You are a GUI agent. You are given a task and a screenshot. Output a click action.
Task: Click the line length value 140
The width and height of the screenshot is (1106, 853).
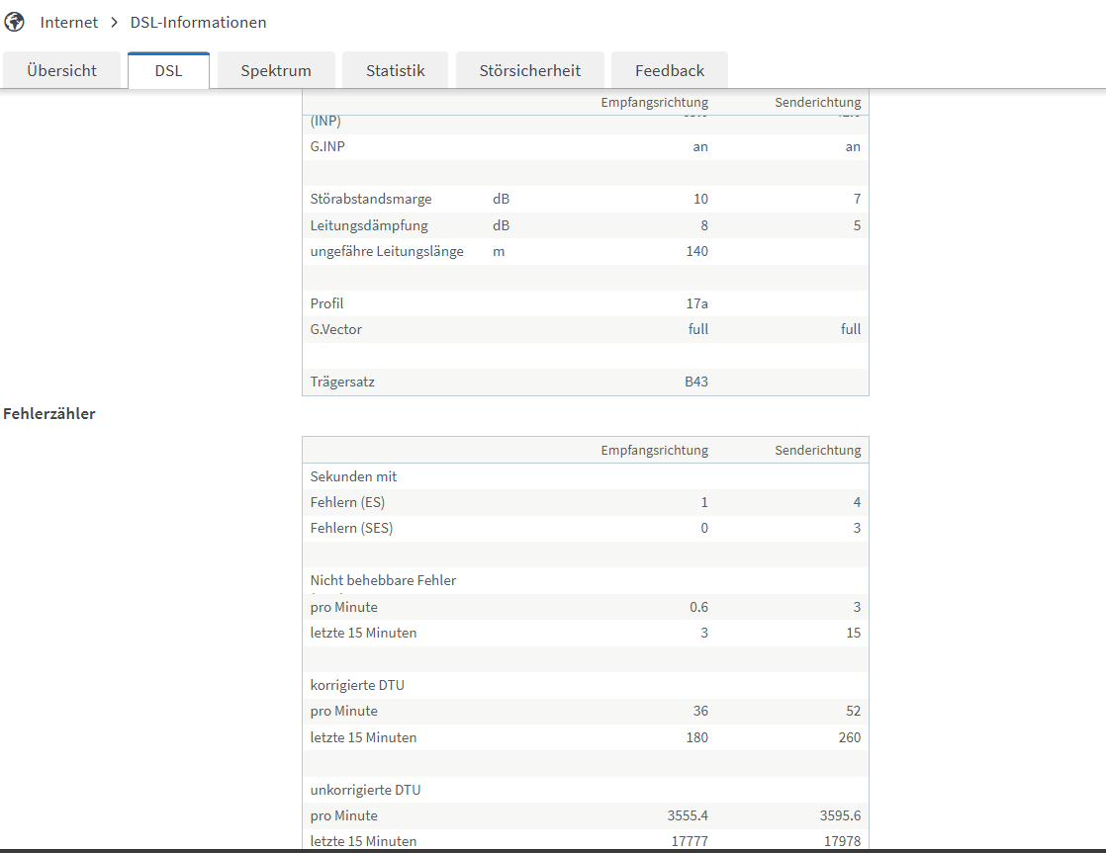[x=696, y=252]
